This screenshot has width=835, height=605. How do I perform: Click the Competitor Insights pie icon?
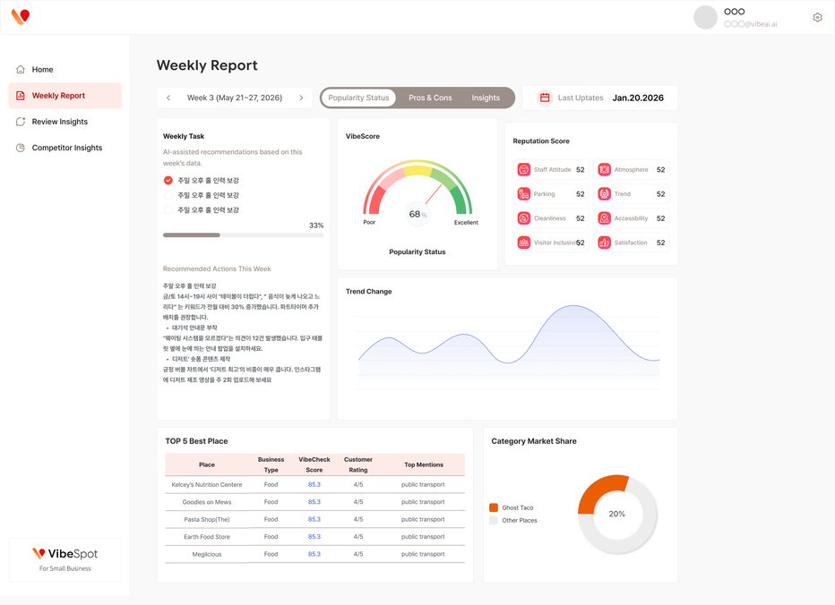point(21,148)
